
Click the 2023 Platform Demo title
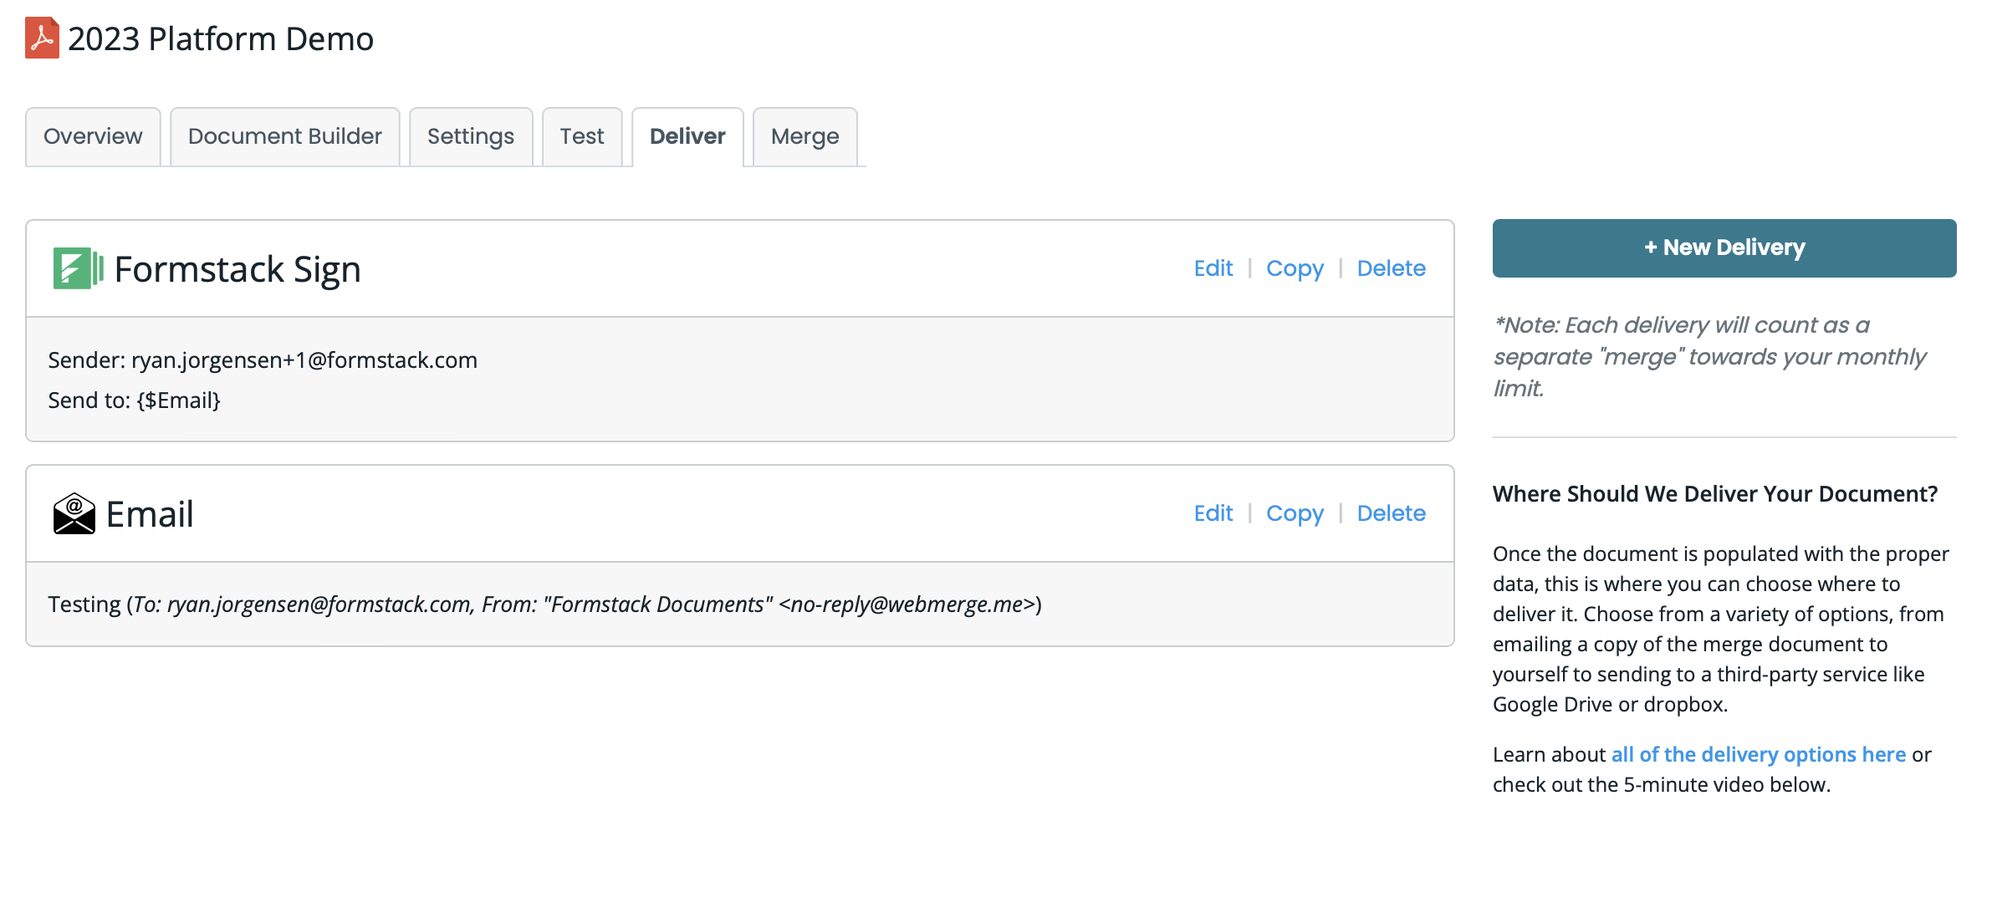point(220,38)
